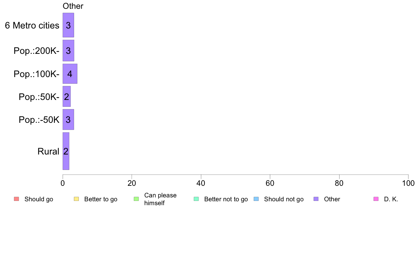Image resolution: width=418 pixels, height=259 pixels.
Task: Toggle the D. K. pink legend swatch
Action: (376, 199)
